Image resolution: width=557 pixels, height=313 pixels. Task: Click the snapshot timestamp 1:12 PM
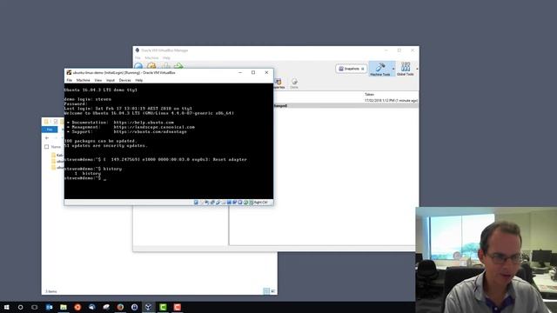tap(391, 101)
